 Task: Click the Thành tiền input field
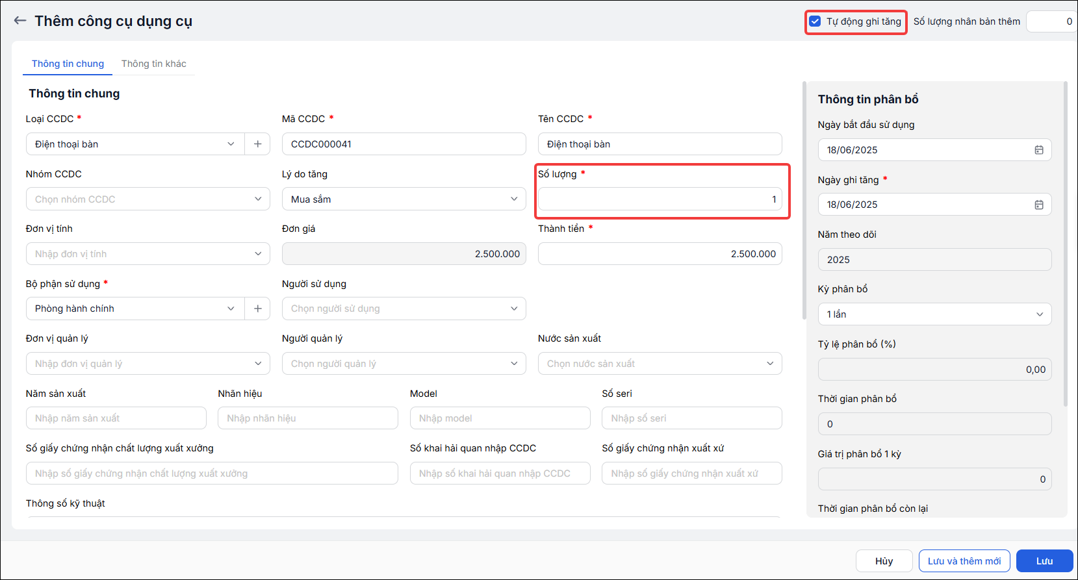[660, 254]
